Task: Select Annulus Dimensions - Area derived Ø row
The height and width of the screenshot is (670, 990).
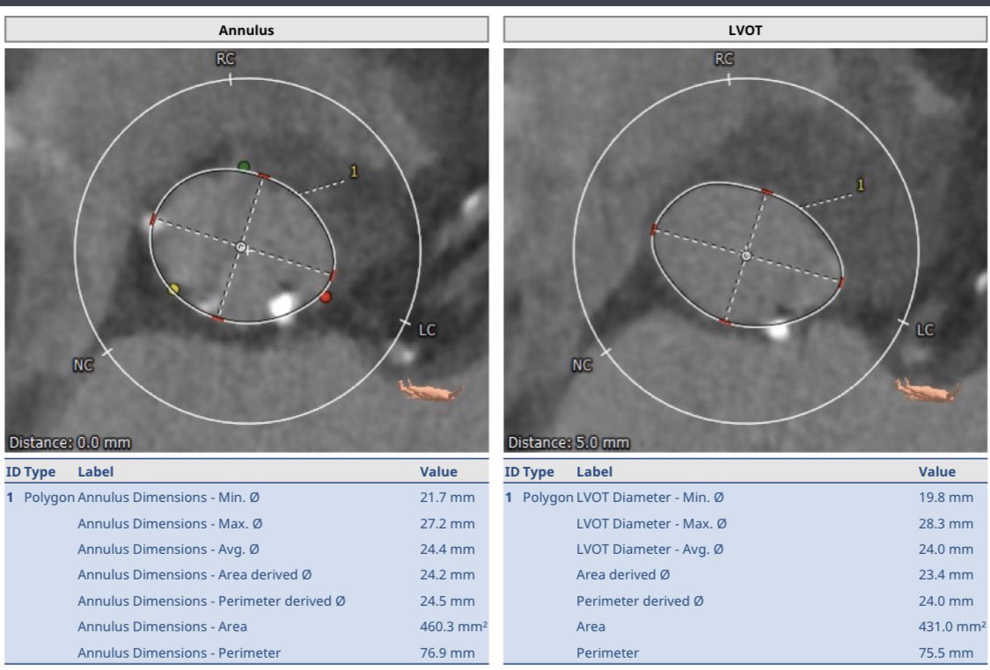Action: click(x=246, y=575)
